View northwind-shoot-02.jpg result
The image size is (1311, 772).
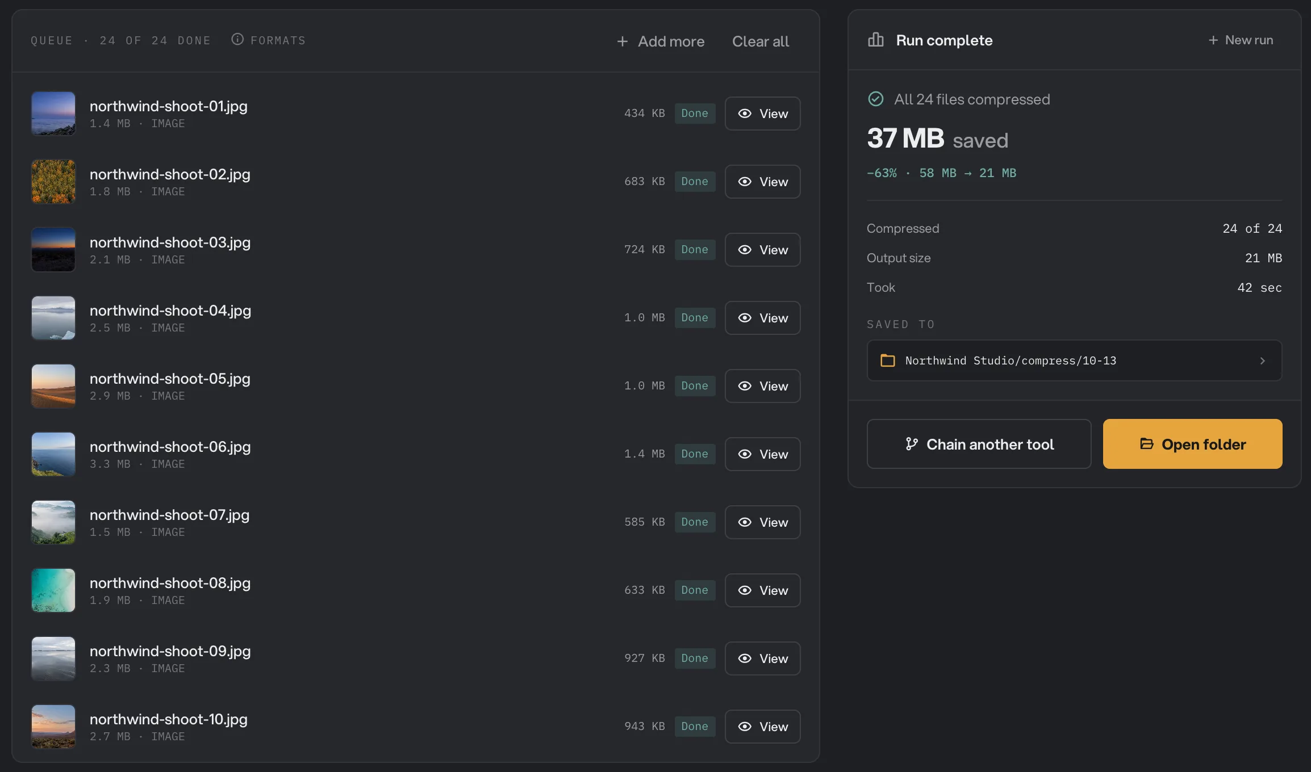tap(762, 182)
